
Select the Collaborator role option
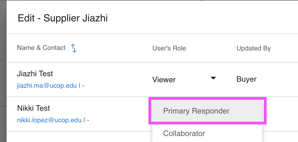[184, 134]
